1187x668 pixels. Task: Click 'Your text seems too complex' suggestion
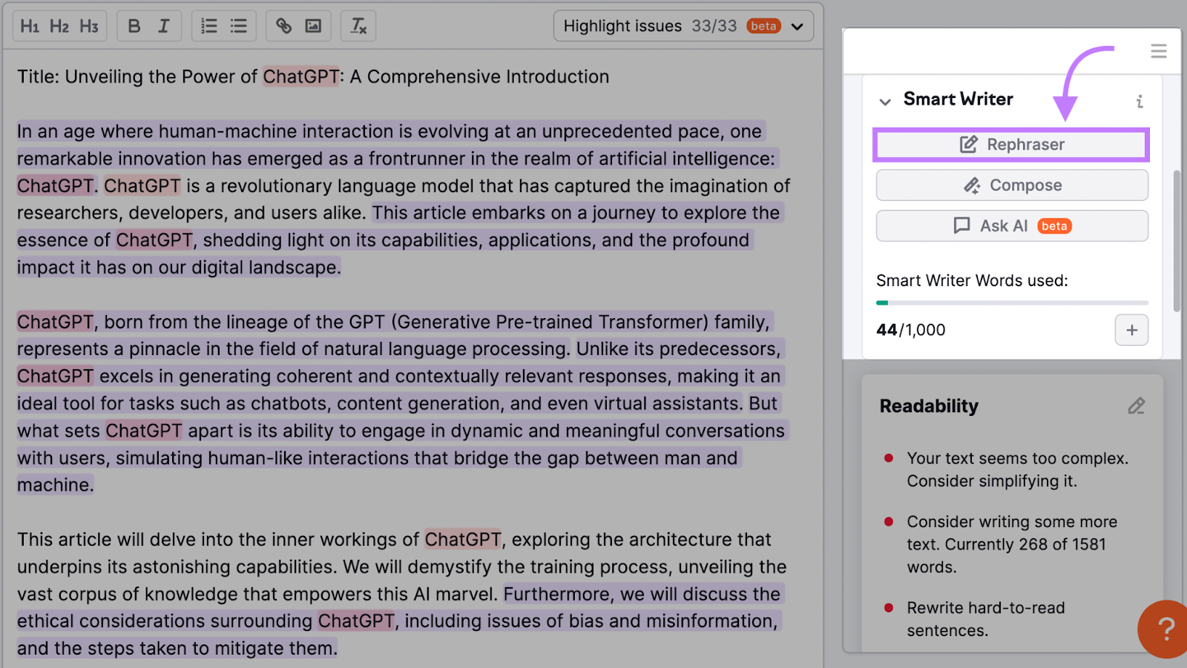coord(1017,470)
